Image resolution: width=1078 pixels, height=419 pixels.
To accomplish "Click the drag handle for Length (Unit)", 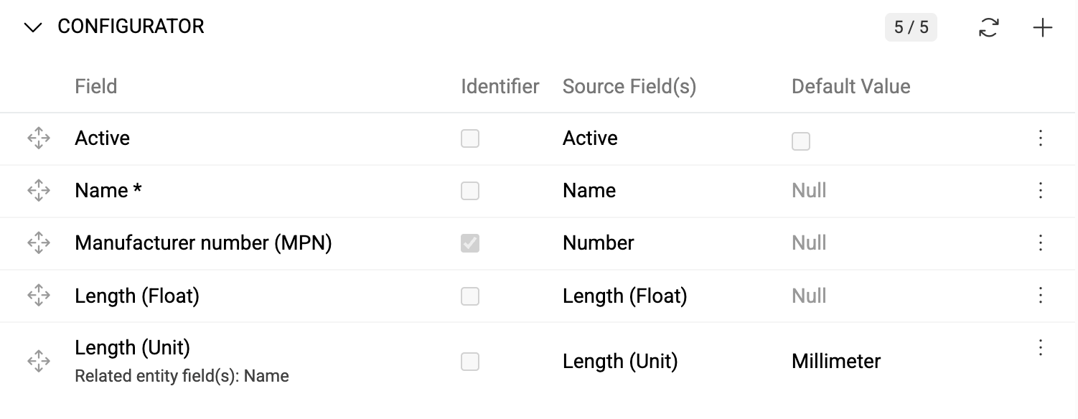I will click(38, 362).
